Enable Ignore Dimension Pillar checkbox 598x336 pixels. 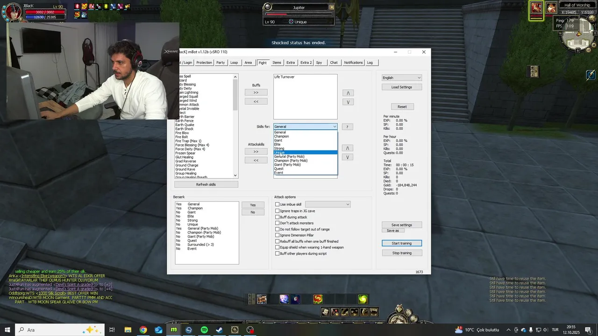pyautogui.click(x=278, y=235)
